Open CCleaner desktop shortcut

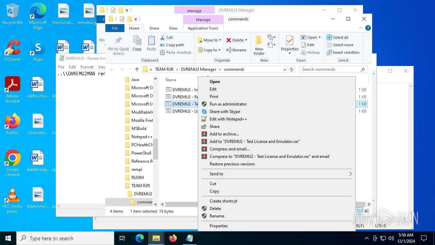tap(13, 51)
